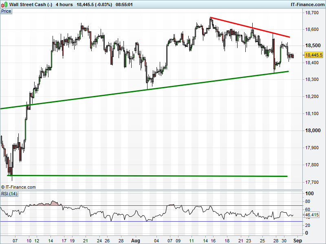Click the Sep label on date axis
Screen dimensions: 326x244
pyautogui.click(x=297, y=241)
